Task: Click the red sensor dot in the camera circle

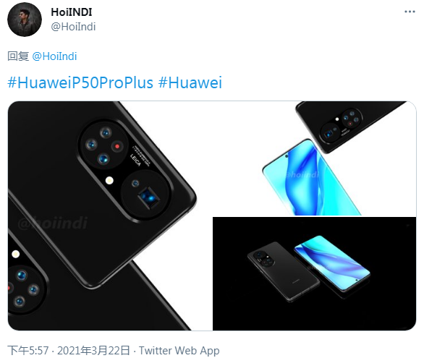Action: 117,146
